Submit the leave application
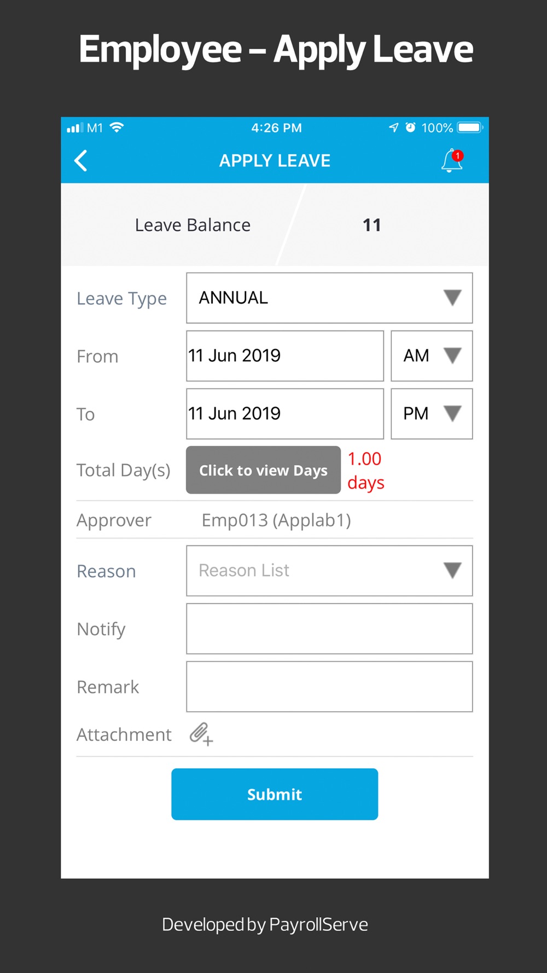This screenshot has height=973, width=547. (x=275, y=794)
